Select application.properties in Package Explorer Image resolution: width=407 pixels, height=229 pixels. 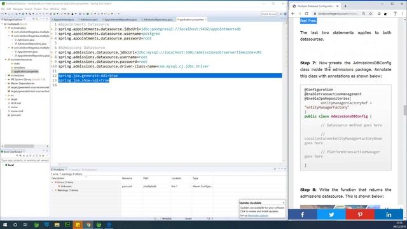coord(25,71)
